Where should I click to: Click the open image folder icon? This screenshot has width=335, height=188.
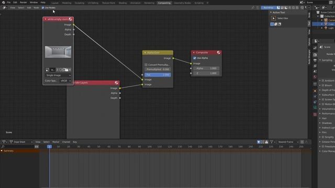(x=66, y=69)
